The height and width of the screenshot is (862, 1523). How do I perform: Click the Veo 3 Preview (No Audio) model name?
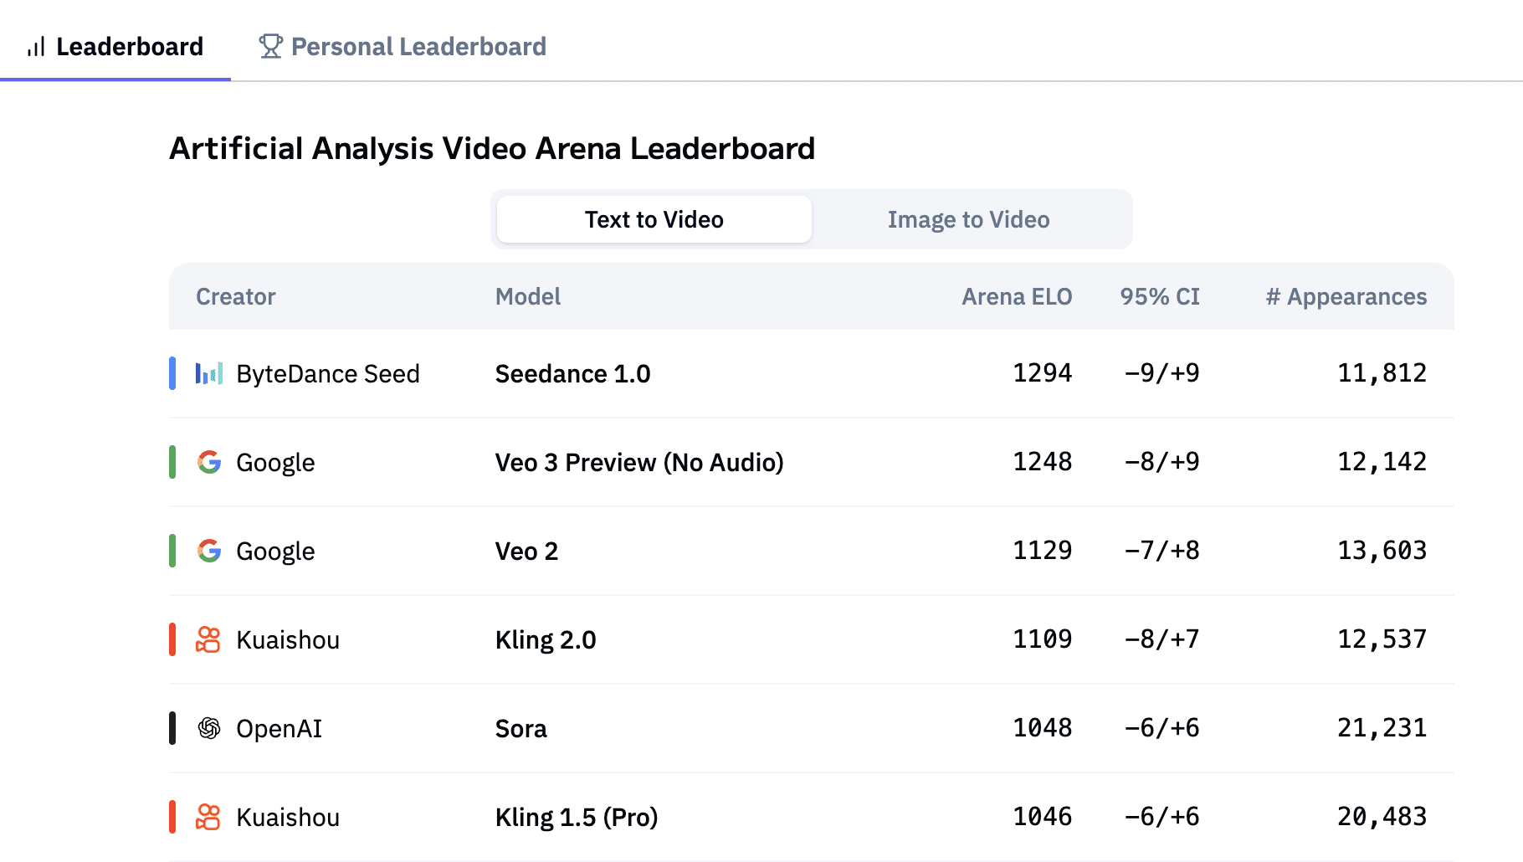639,462
